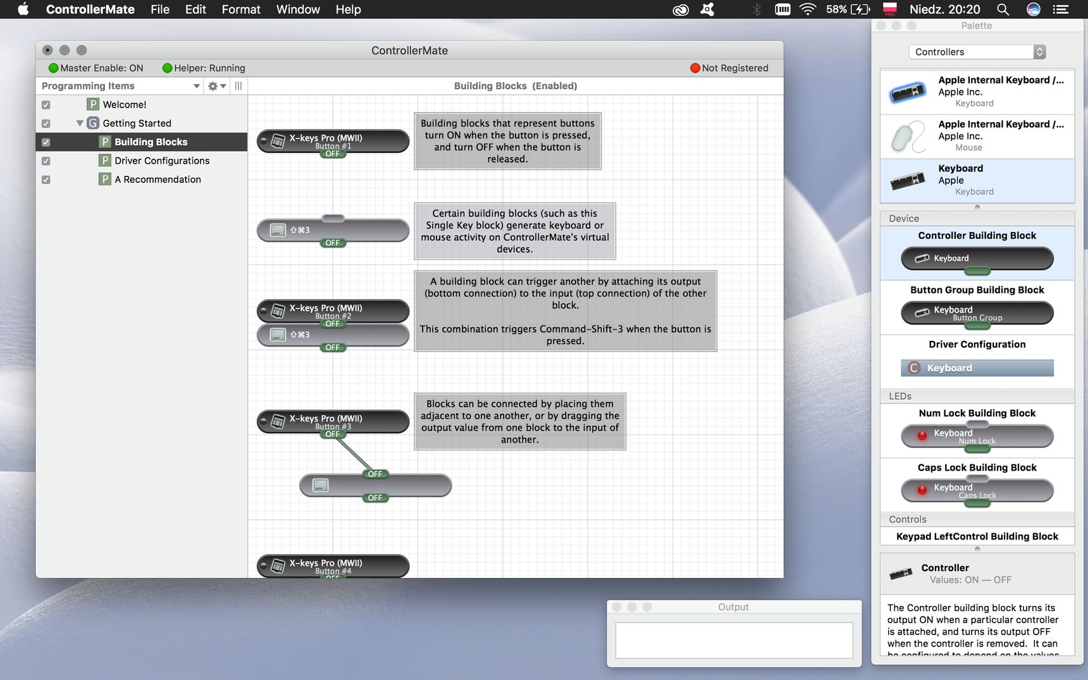Click the Driver Configuration Keyboard item
The height and width of the screenshot is (680, 1088).
point(977,368)
